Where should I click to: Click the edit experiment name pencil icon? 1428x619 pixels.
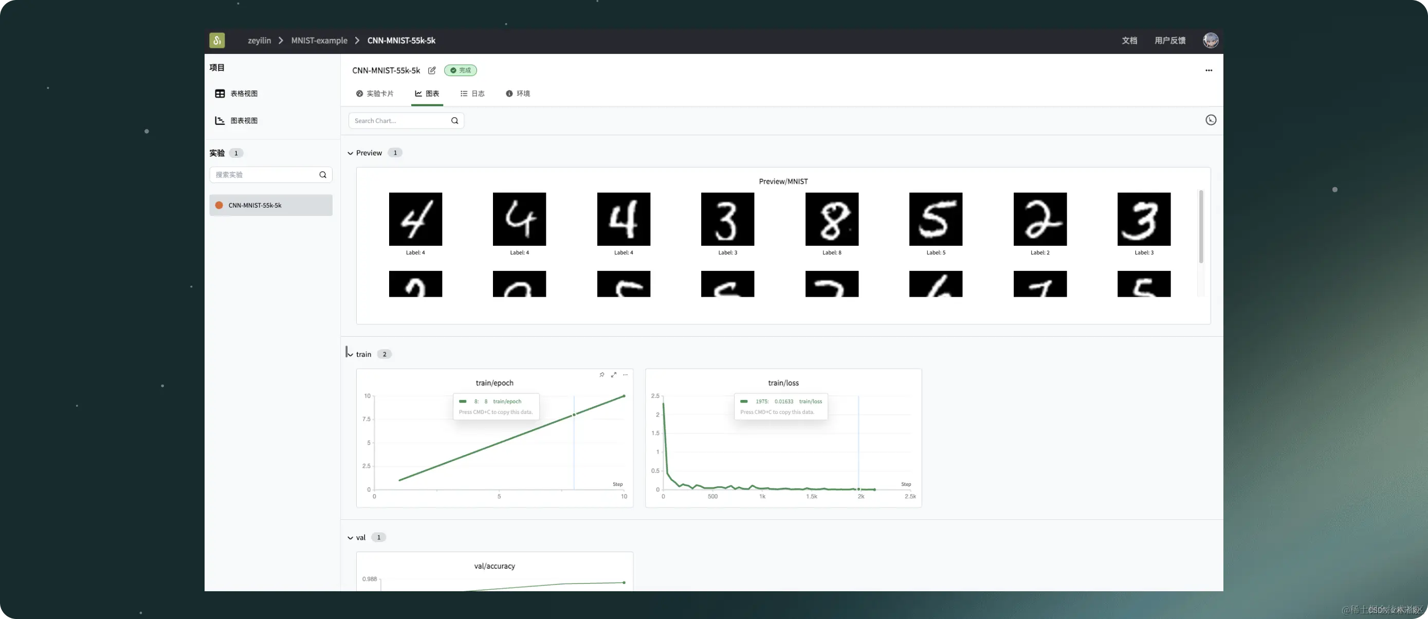click(432, 70)
